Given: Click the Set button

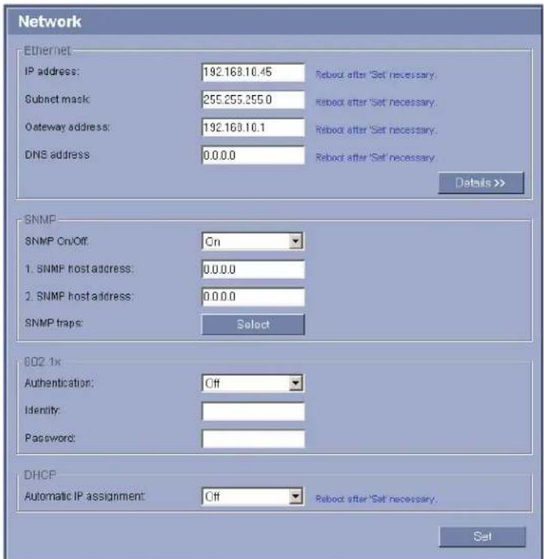Looking at the screenshot, I should coord(482,536).
